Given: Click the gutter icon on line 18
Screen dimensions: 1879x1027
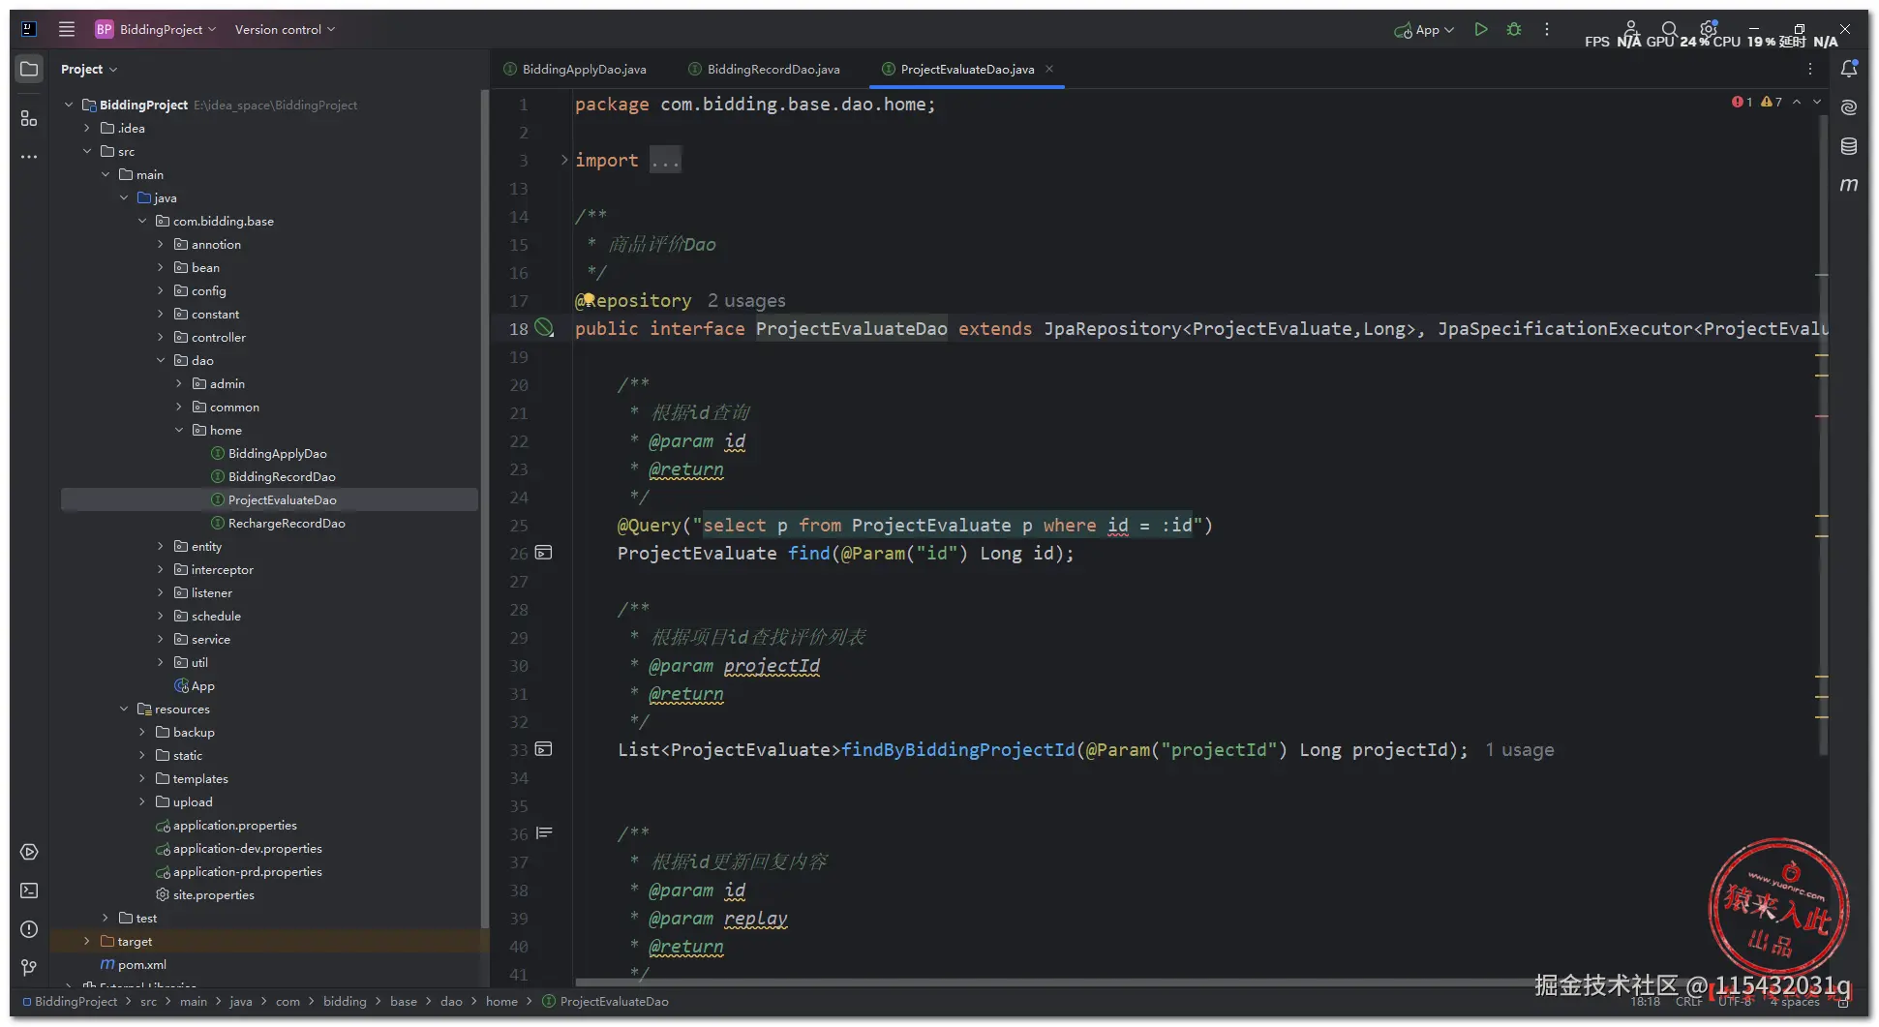Looking at the screenshot, I should tap(544, 328).
